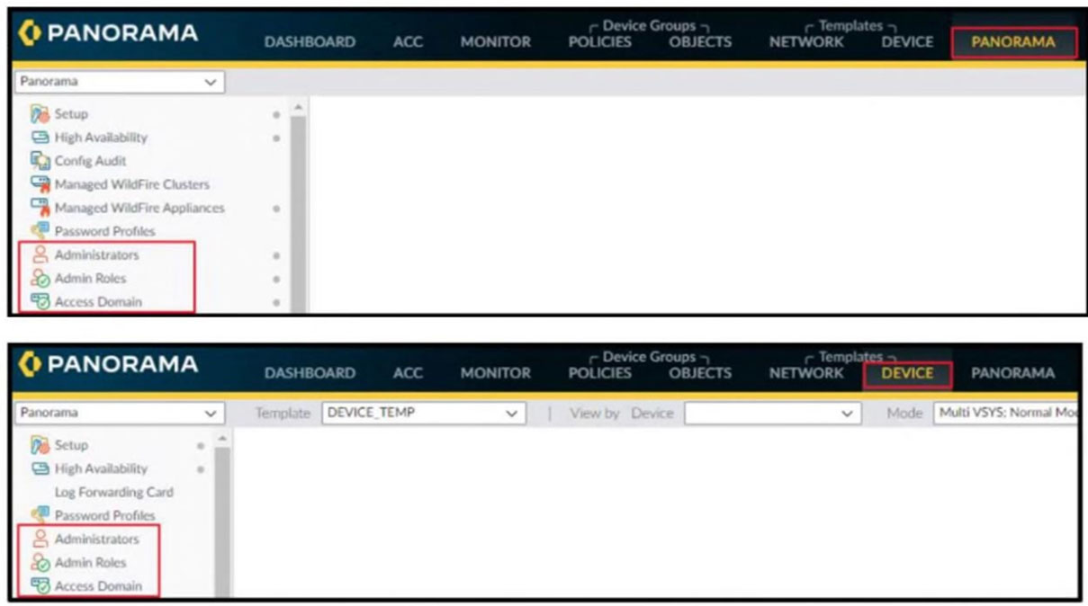
Task: Click sidebar scrollbar track in the top screenshot
Action: [298, 214]
